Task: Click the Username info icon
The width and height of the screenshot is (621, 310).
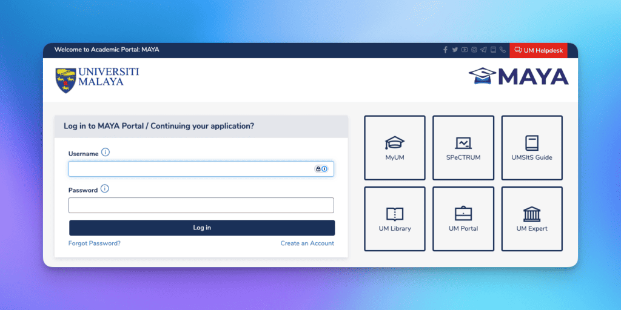Action: [x=106, y=152]
